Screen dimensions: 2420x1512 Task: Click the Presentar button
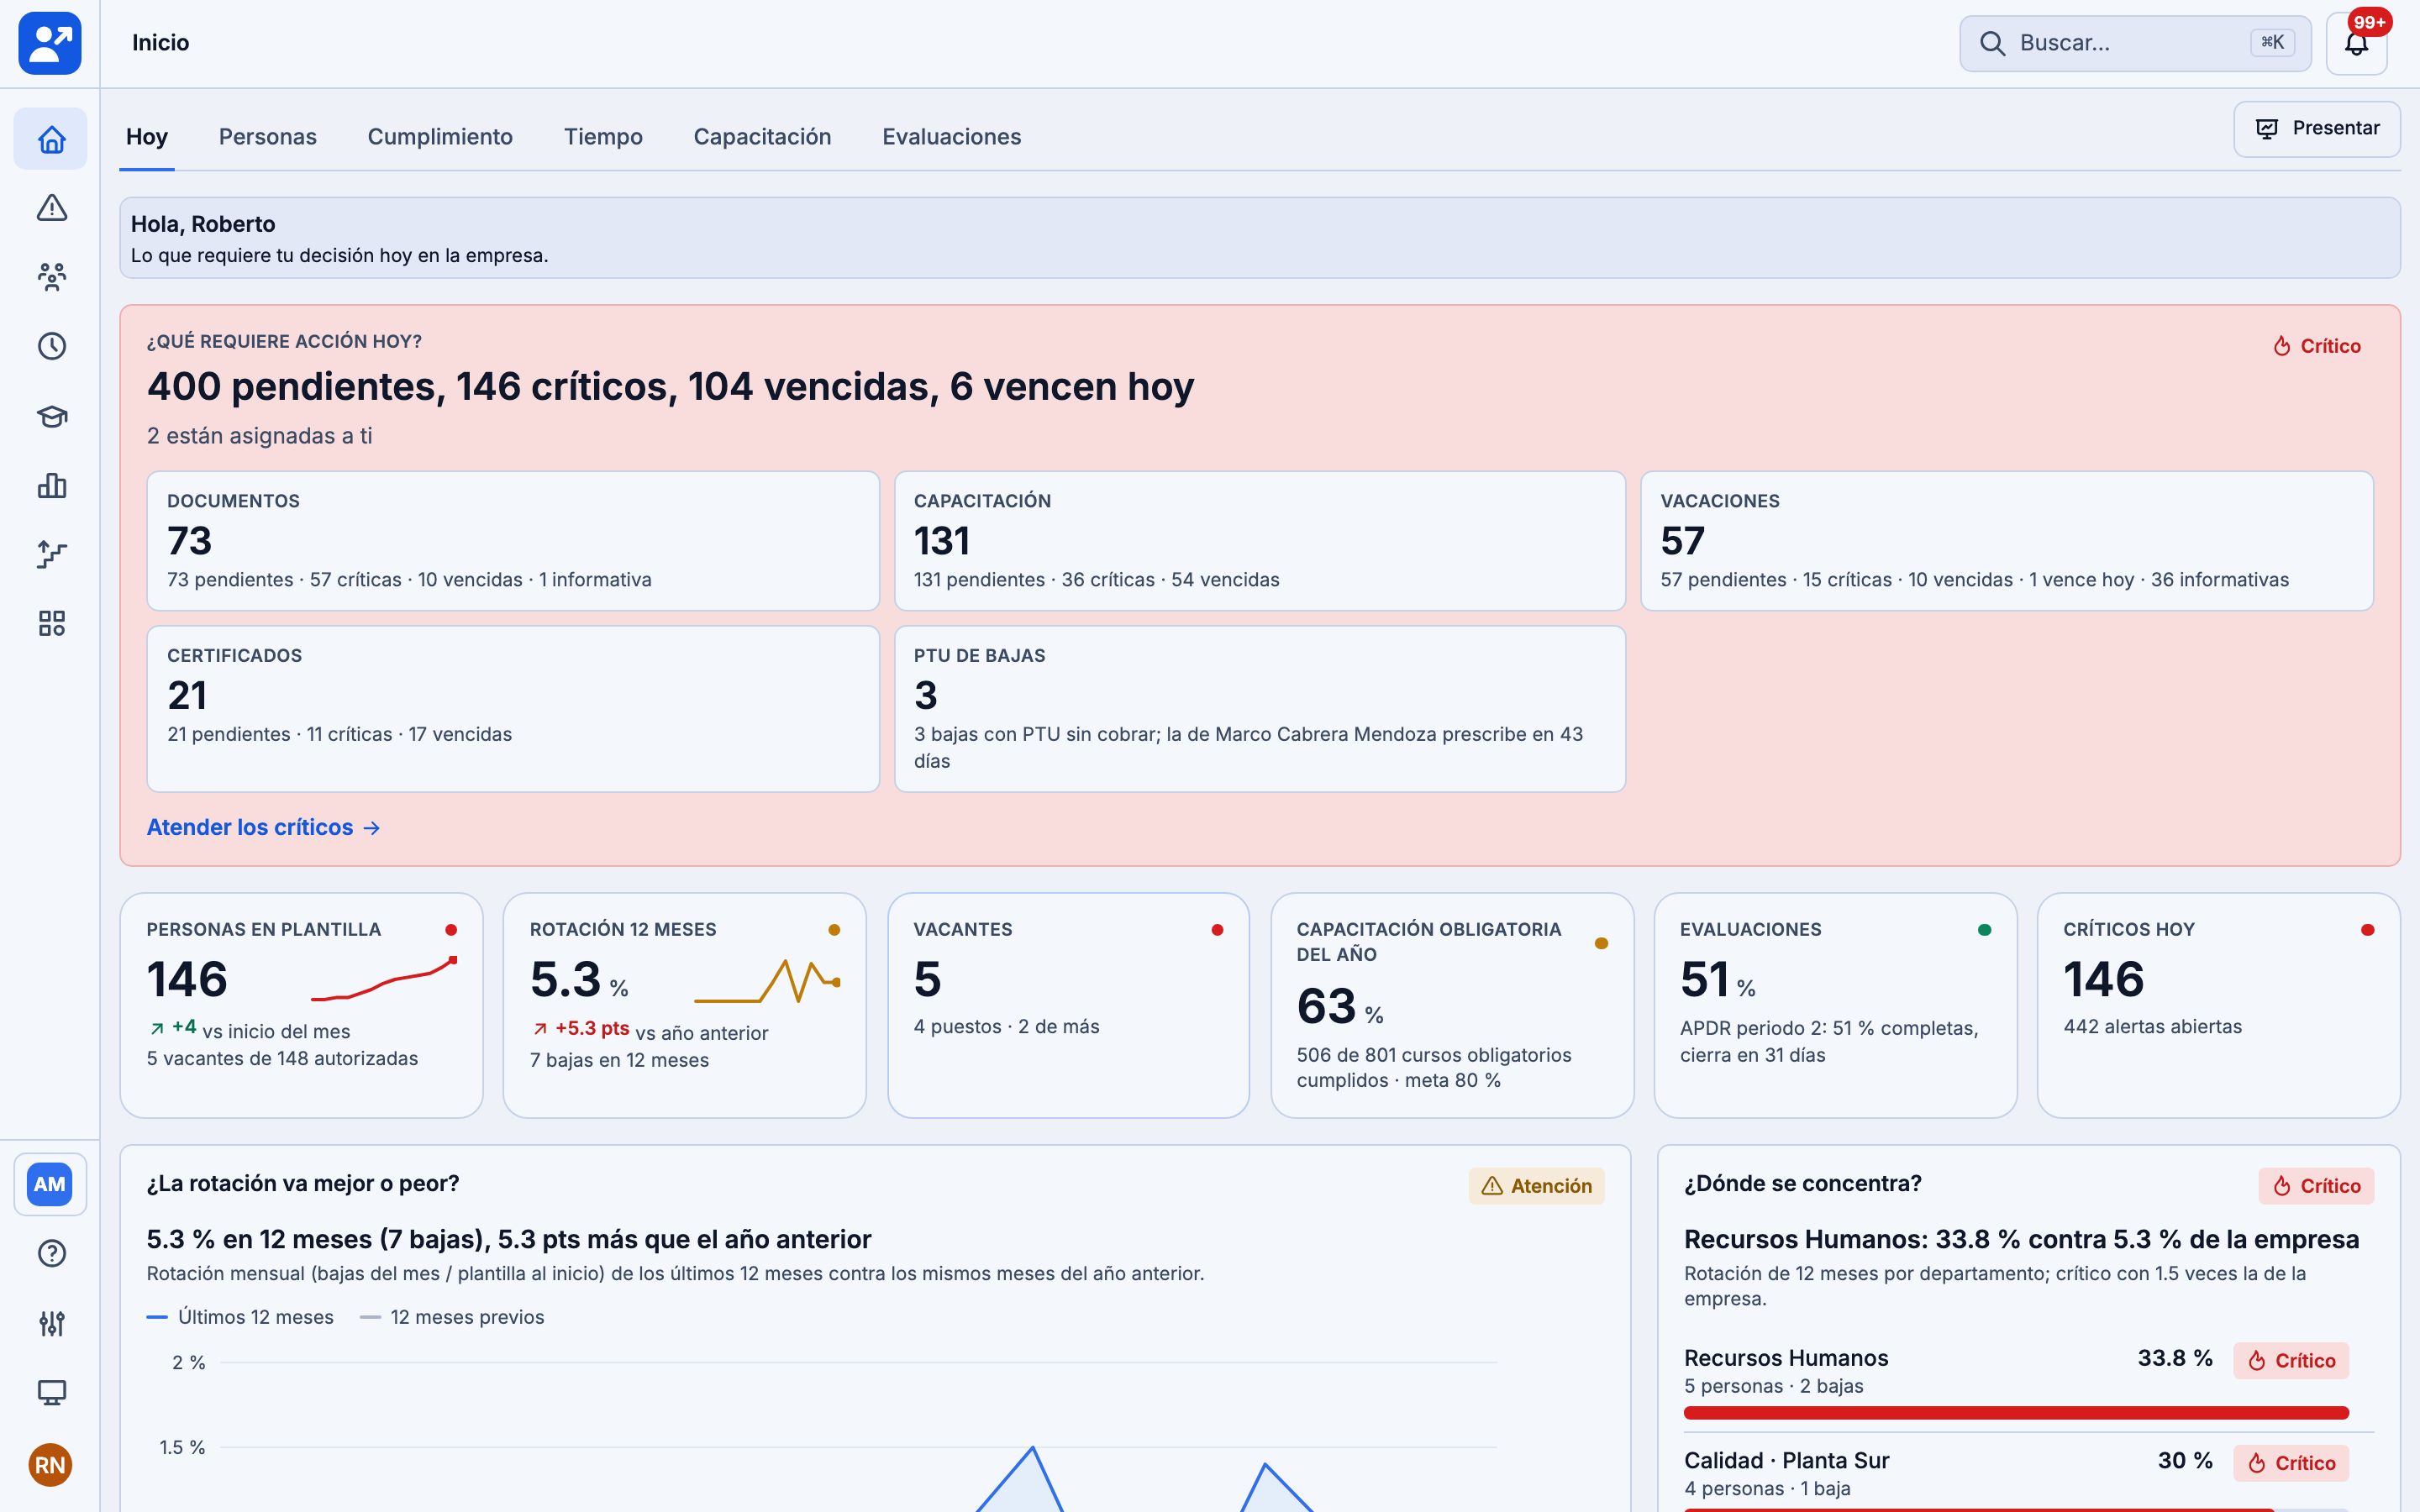tap(2316, 129)
